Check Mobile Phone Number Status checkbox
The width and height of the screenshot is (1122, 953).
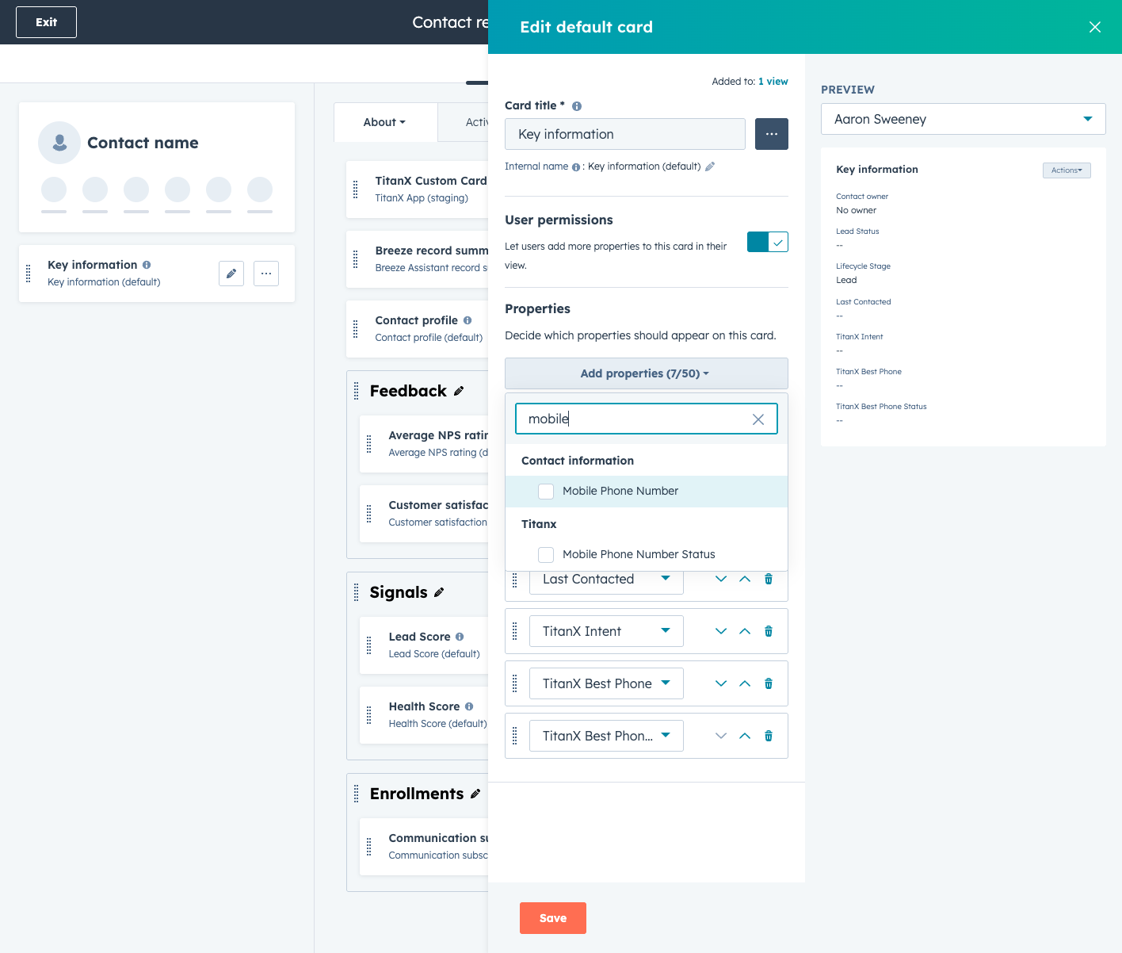(546, 554)
